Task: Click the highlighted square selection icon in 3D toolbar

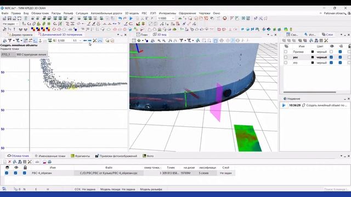Action: tap(216, 40)
